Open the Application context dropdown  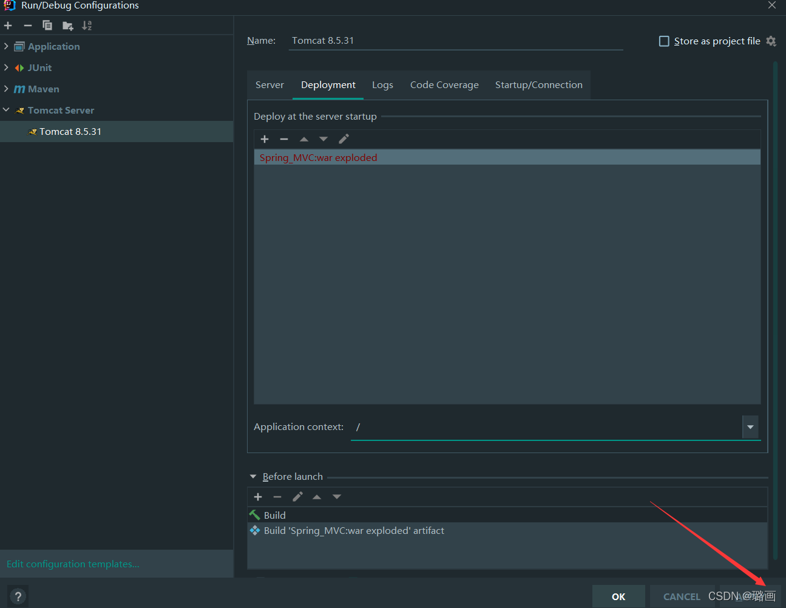tap(750, 427)
